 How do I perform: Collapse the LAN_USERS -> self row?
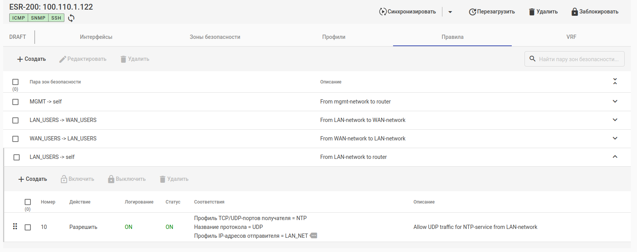(x=615, y=157)
